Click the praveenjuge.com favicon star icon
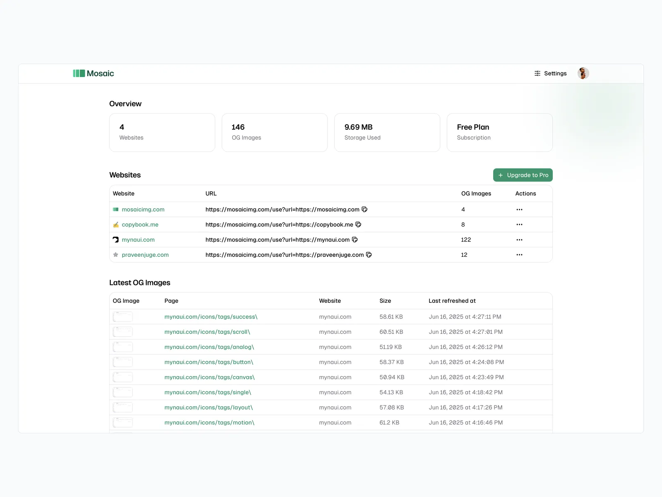The height and width of the screenshot is (497, 662). (x=116, y=255)
